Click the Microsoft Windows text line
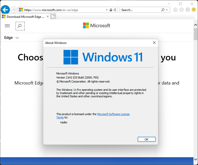This screenshot has width=198, height=165. pyautogui.click(x=68, y=73)
